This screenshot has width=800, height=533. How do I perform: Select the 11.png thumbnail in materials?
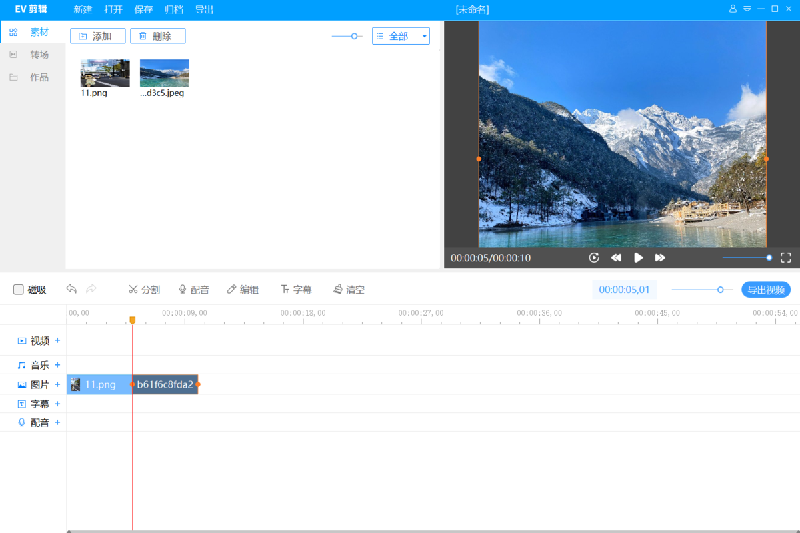(x=105, y=73)
